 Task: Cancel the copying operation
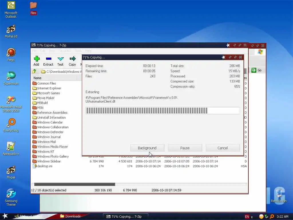click(x=223, y=148)
